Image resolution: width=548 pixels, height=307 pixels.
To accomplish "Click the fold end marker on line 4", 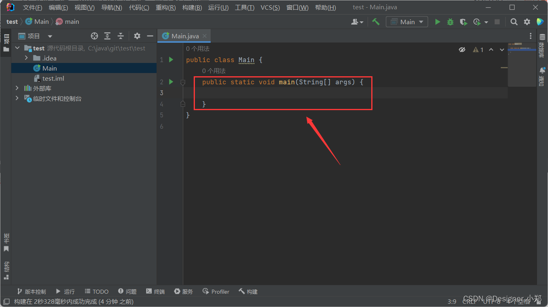I will (183, 104).
